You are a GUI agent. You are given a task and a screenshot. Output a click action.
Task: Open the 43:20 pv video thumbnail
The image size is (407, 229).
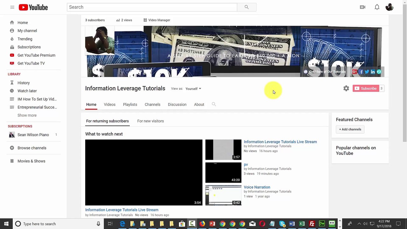point(223,172)
